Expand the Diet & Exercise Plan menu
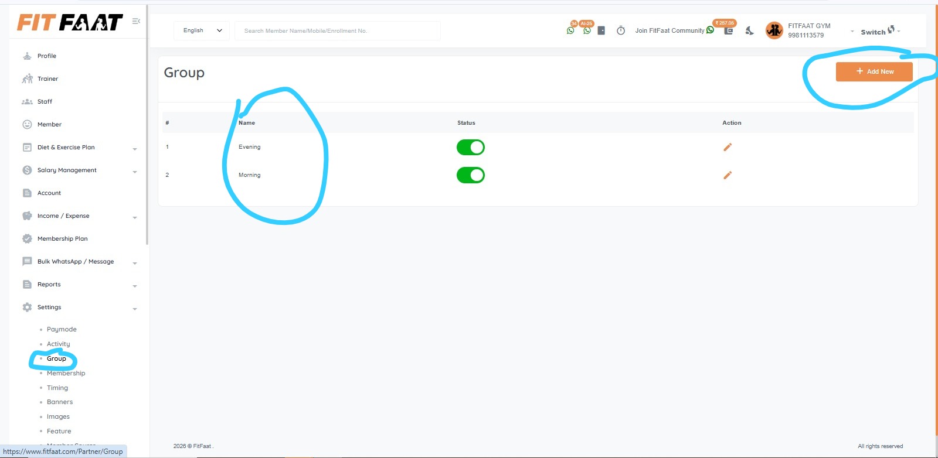 click(x=79, y=148)
